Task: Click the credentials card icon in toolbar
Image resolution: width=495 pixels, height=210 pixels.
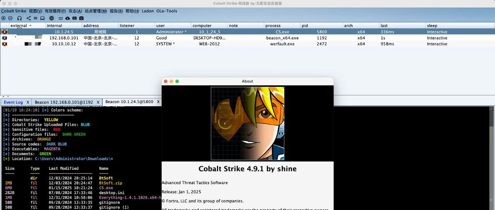Action: pyautogui.click(x=75, y=18)
